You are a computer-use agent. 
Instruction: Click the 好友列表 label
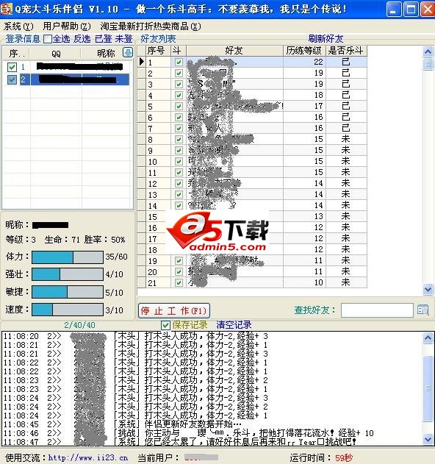coord(158,39)
